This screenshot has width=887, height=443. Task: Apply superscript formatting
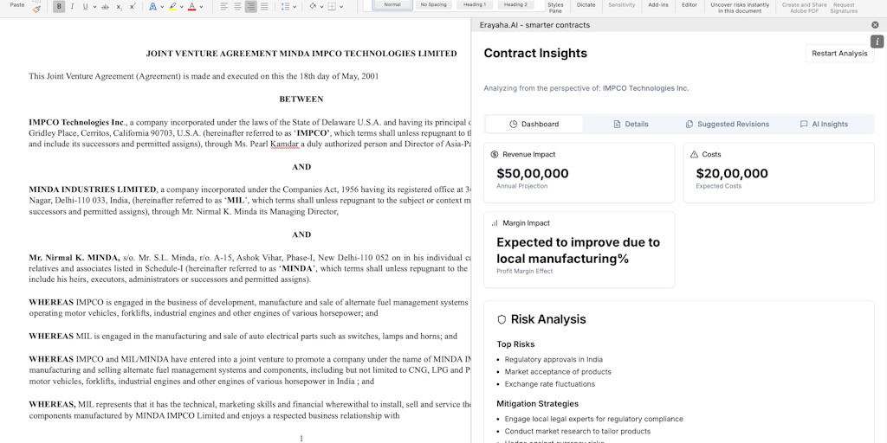click(x=133, y=7)
